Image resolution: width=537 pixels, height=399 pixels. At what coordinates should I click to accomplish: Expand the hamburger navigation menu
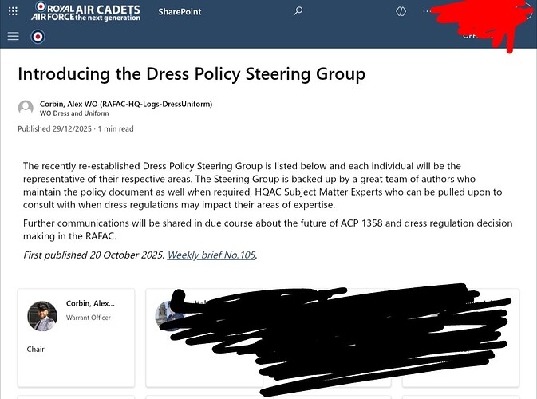[13, 36]
